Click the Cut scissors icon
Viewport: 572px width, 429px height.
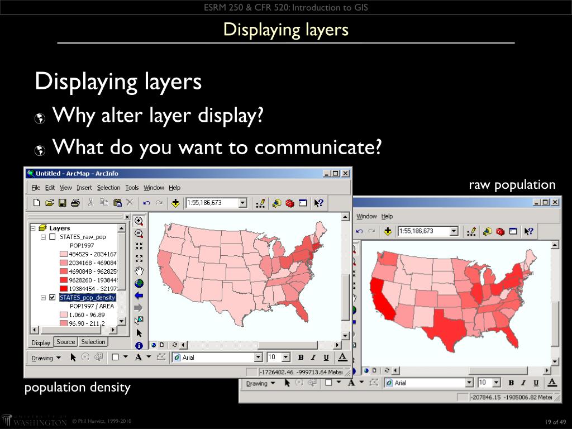coord(91,203)
